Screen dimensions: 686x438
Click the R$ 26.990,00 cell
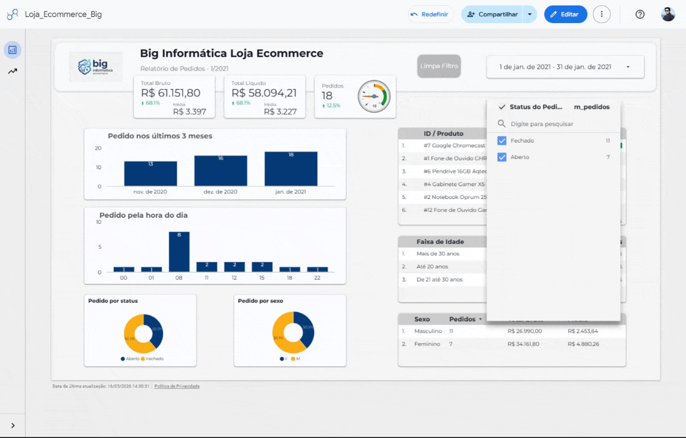(x=525, y=331)
